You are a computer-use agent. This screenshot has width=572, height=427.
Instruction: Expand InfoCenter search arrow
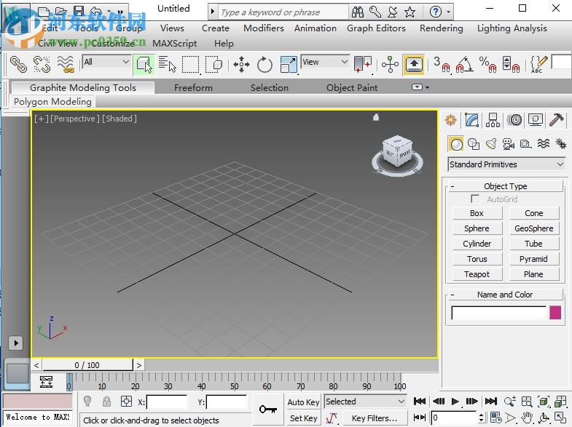click(x=213, y=12)
